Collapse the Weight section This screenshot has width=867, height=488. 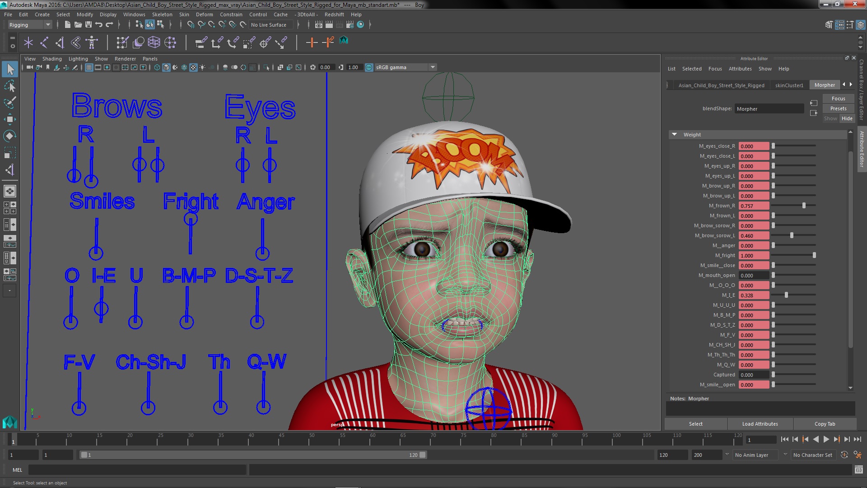pyautogui.click(x=675, y=135)
